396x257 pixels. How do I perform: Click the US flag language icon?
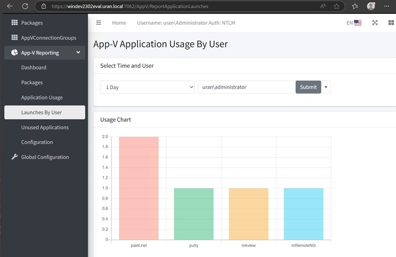pyautogui.click(x=358, y=23)
